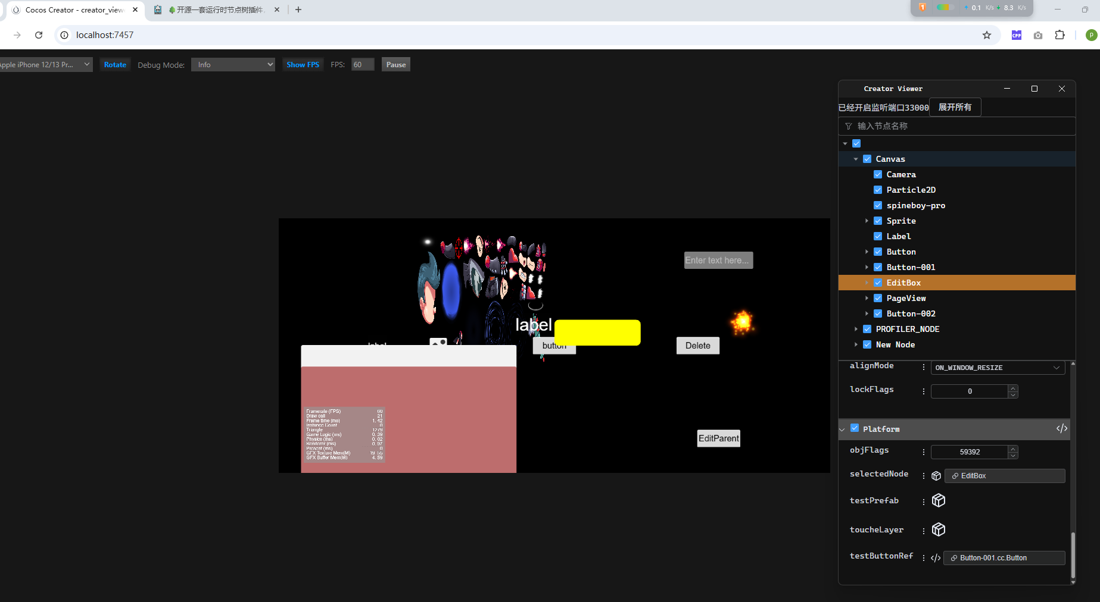
Task: Switch to the Cocos Creator tab
Action: pos(75,10)
